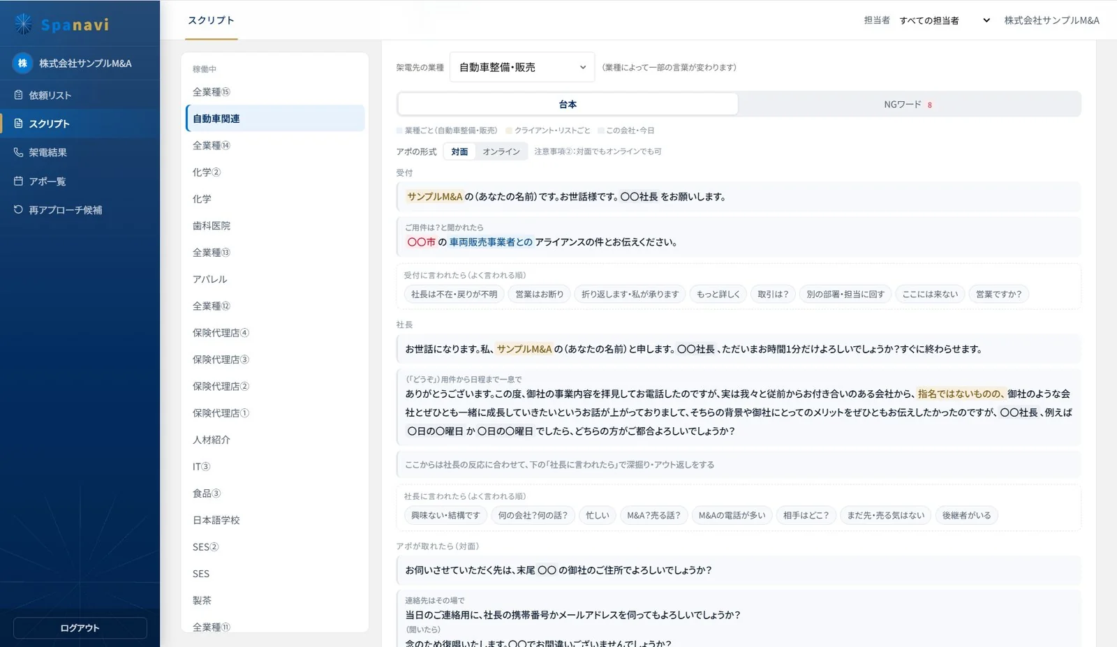This screenshot has height=647, width=1117.
Task: Click まだ先・売る気はない chip
Action: [886, 516]
